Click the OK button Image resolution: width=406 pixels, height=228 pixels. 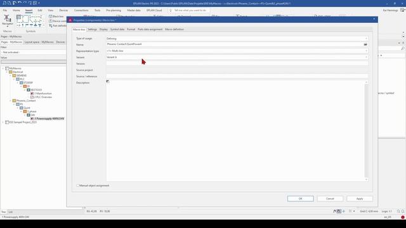[300, 198]
